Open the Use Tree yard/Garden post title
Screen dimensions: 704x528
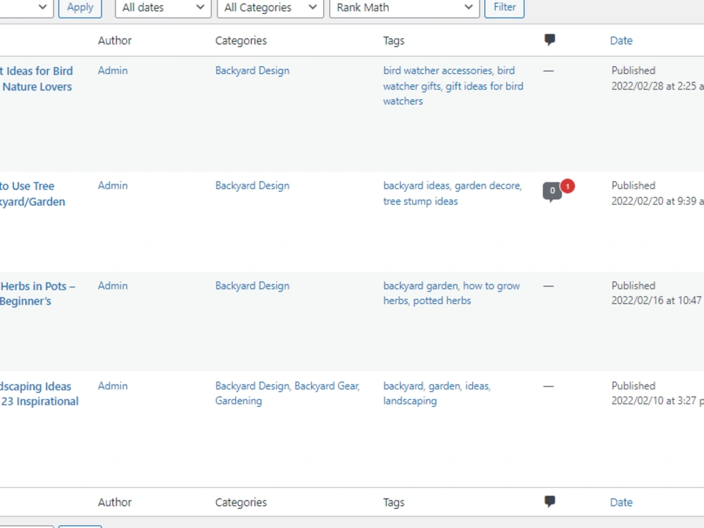(x=32, y=194)
